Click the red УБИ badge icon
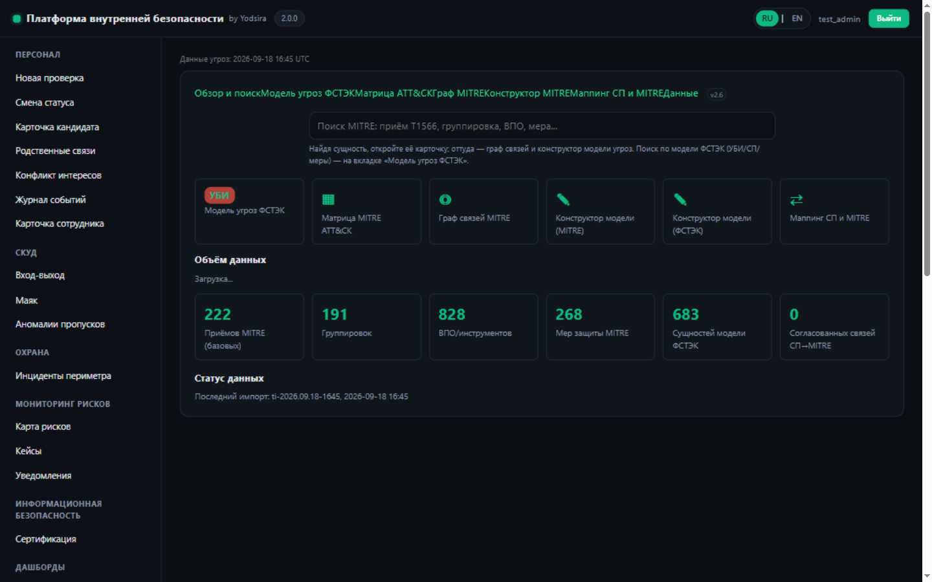Screen dimensions: 932x582 219,195
